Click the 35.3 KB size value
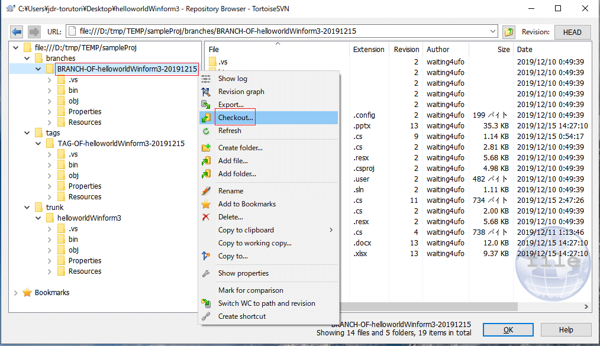This screenshot has width=600, height=346. [495, 126]
